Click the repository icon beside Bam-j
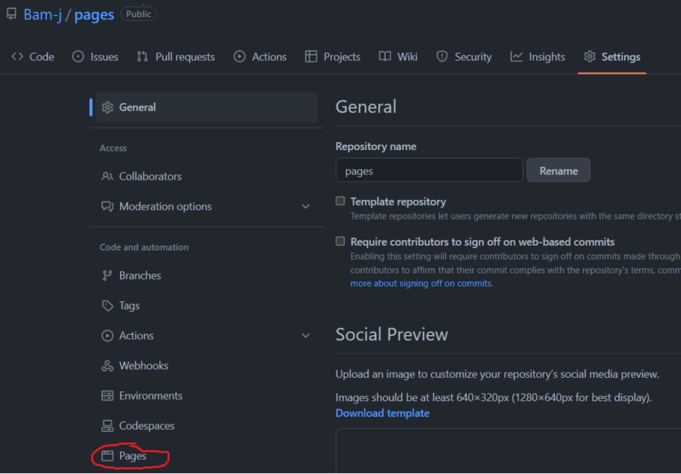The image size is (681, 474). click(x=12, y=14)
